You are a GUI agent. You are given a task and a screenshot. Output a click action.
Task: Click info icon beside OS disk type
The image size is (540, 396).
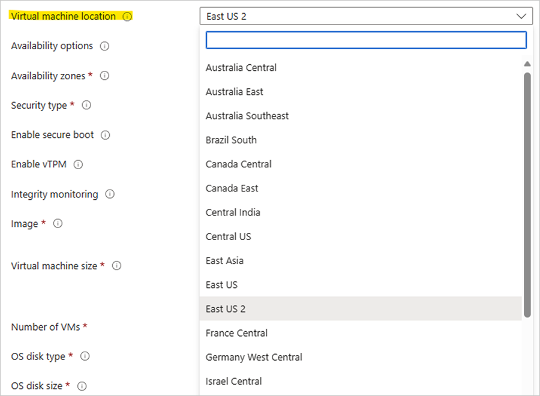tap(85, 356)
